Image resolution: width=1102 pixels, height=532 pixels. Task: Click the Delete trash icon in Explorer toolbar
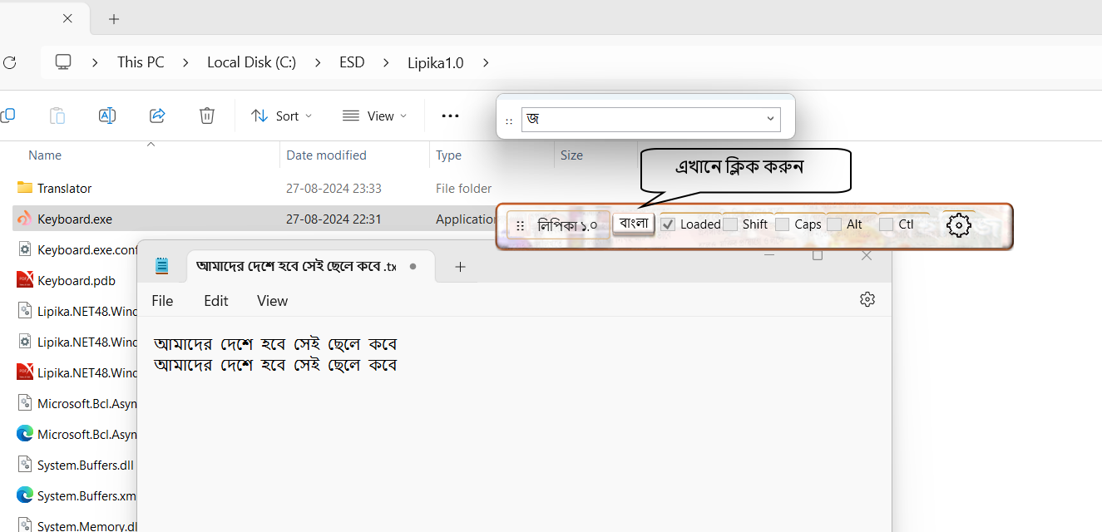pos(207,116)
